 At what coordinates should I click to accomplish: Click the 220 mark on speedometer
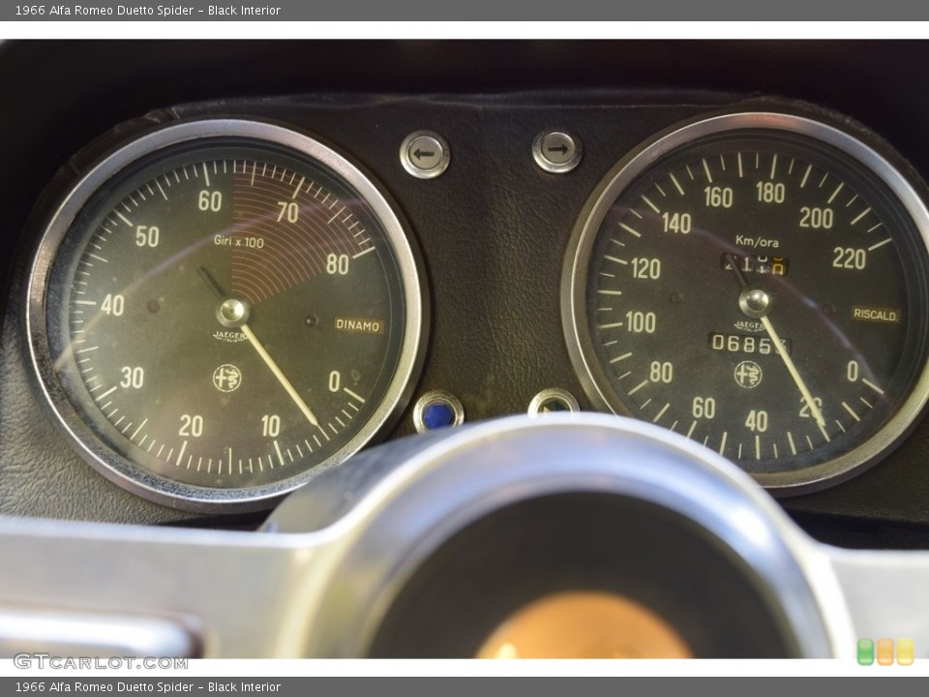coord(849,258)
